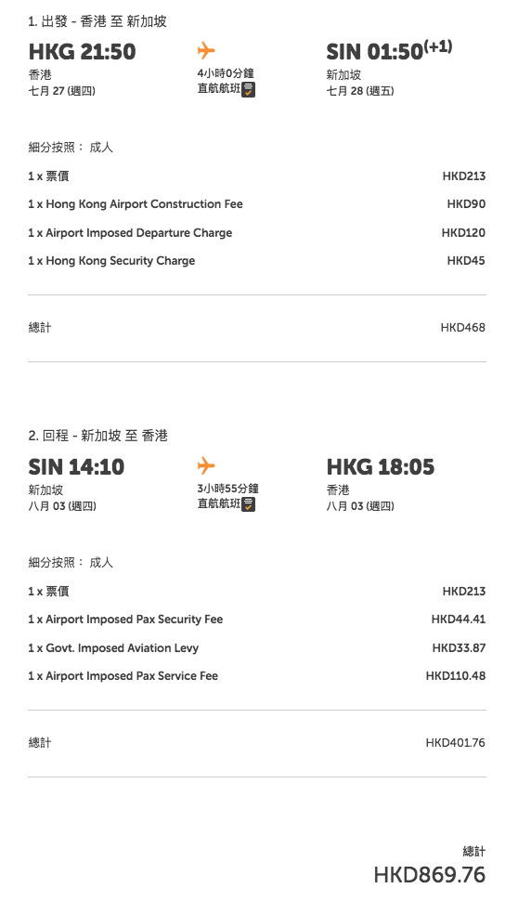Click the Hong Kong Security Charge line
The width and height of the screenshot is (518, 901).
point(257,261)
